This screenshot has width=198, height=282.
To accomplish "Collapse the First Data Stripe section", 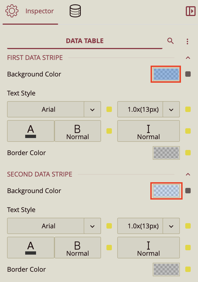I will [x=188, y=58].
